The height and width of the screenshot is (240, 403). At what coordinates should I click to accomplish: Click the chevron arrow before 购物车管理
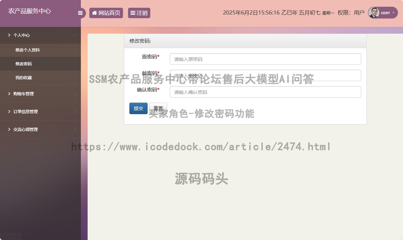(9, 94)
